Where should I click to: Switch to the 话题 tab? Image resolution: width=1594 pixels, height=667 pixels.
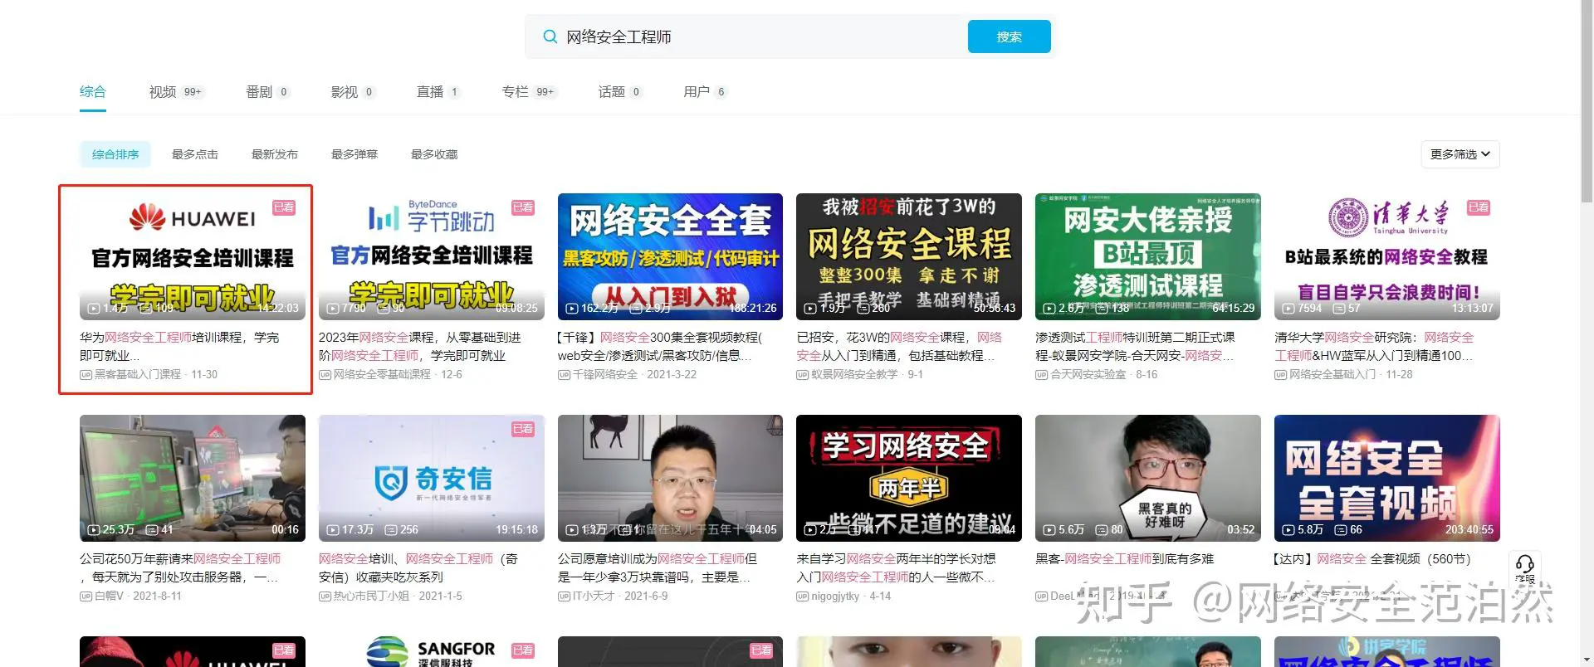point(620,92)
